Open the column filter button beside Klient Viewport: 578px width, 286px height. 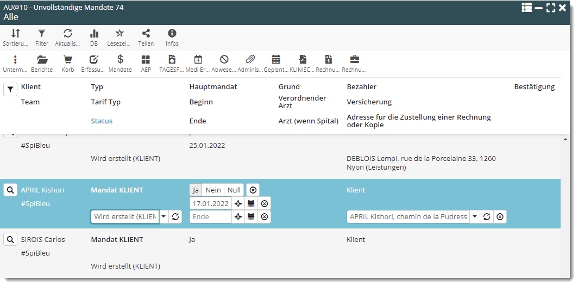tap(10, 90)
